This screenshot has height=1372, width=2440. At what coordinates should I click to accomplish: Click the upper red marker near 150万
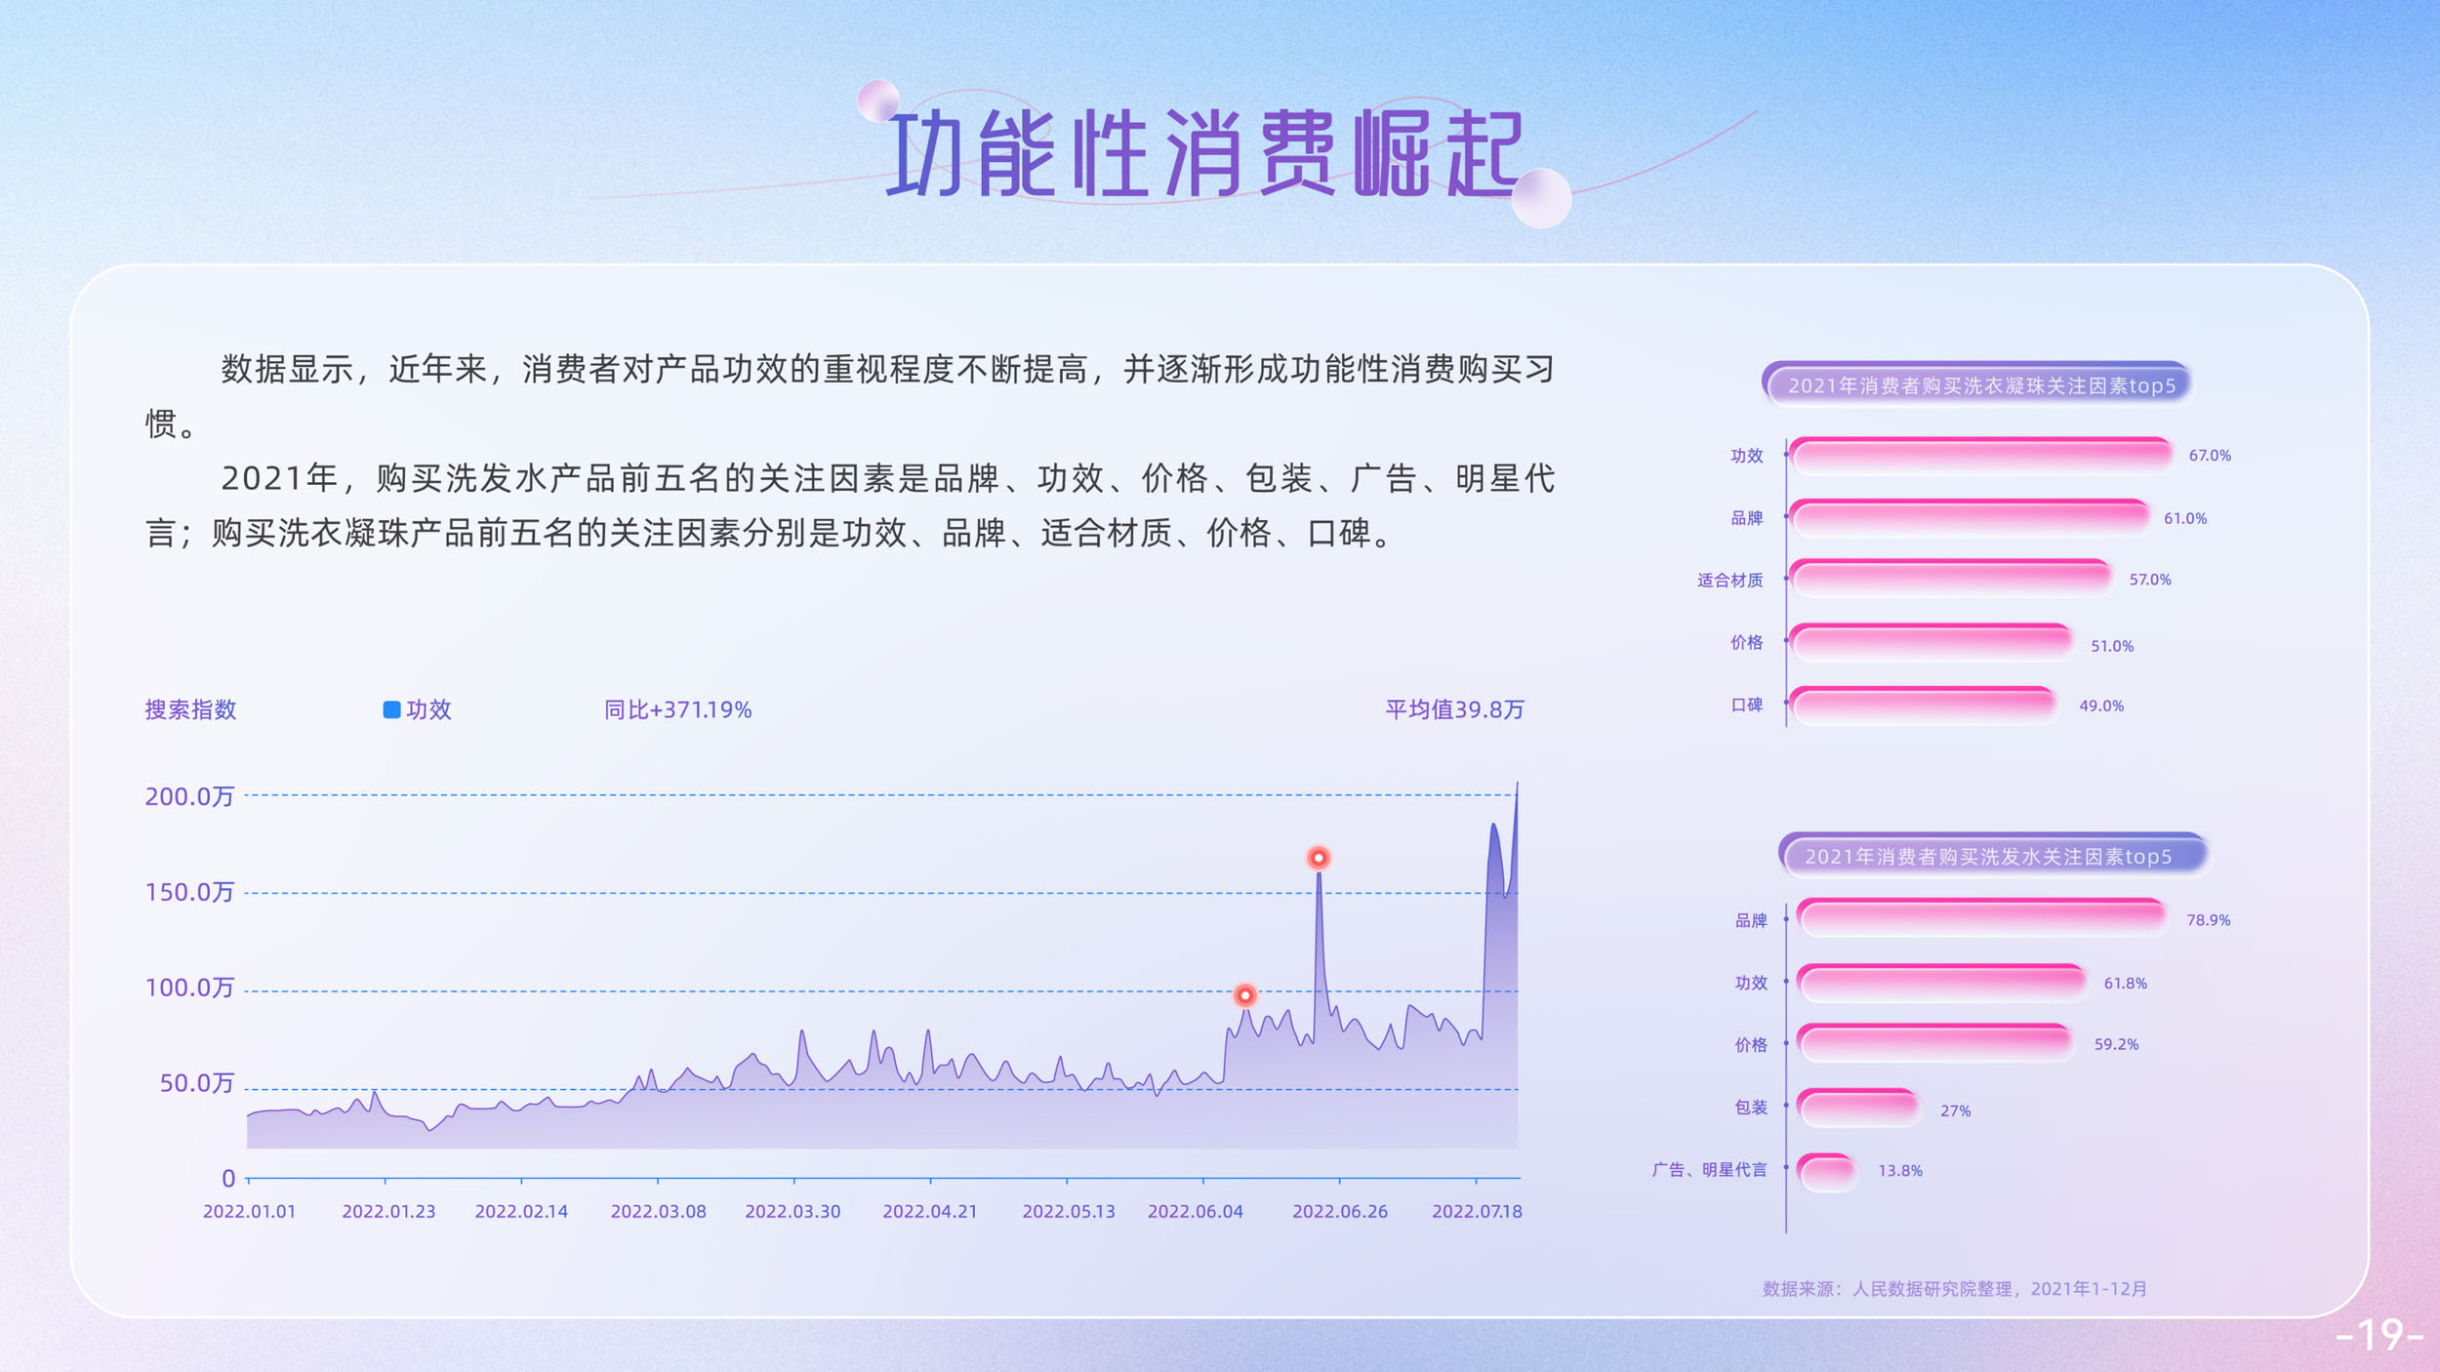pyautogui.click(x=1318, y=858)
